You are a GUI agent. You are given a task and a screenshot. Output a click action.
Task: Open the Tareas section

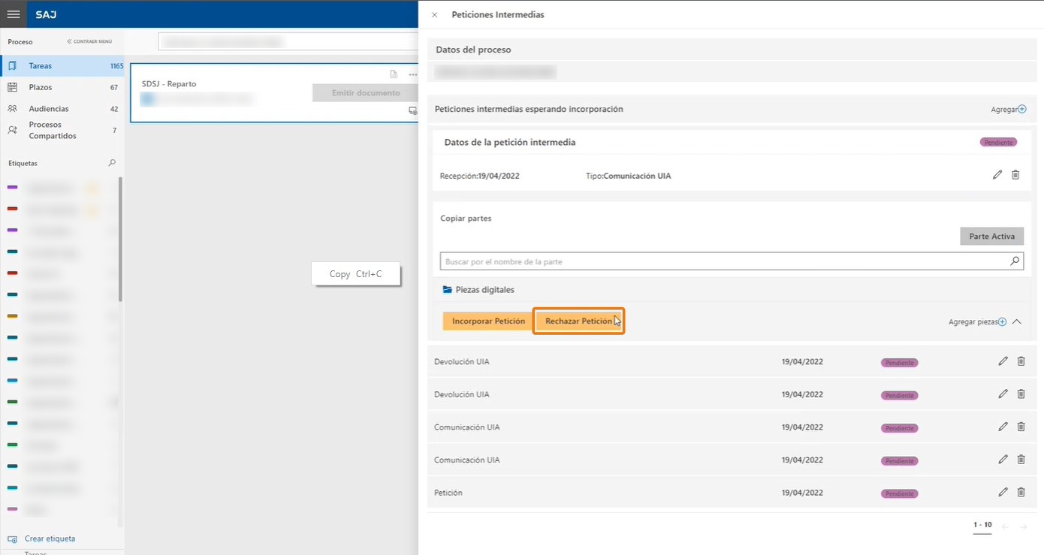coord(62,66)
